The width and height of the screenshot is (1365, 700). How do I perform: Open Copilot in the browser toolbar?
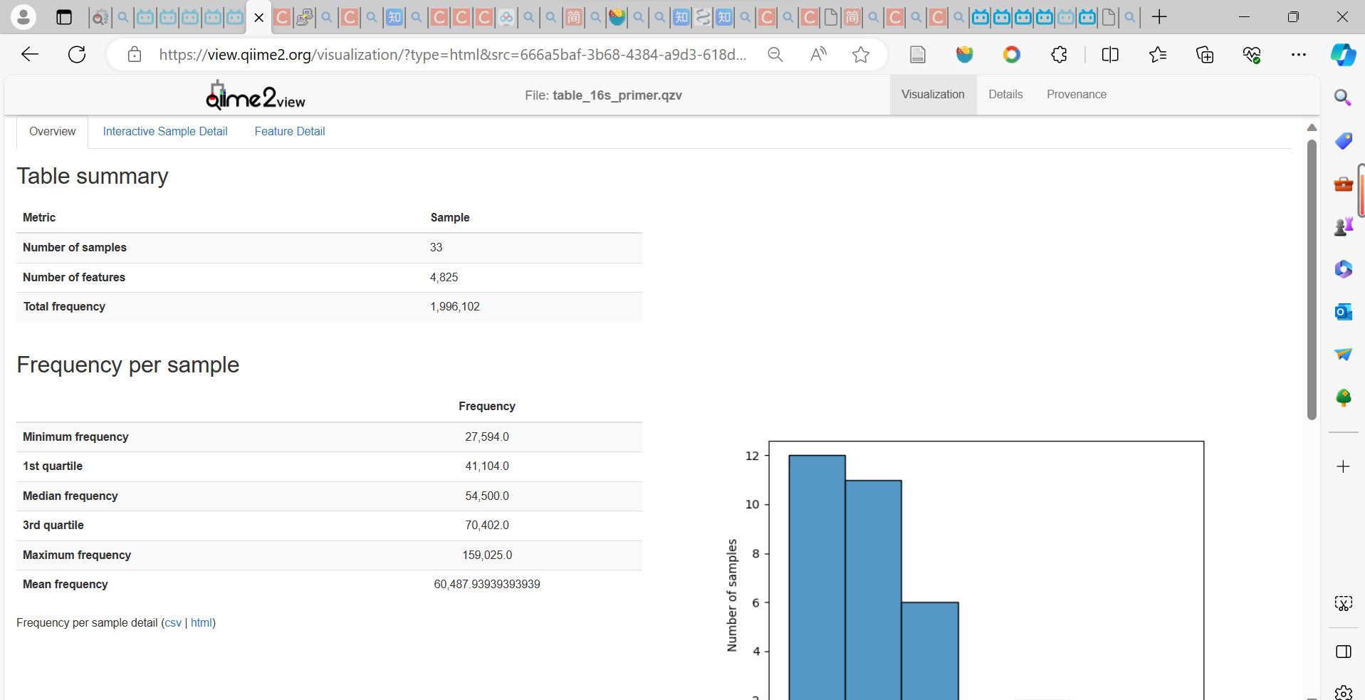[x=1343, y=54]
